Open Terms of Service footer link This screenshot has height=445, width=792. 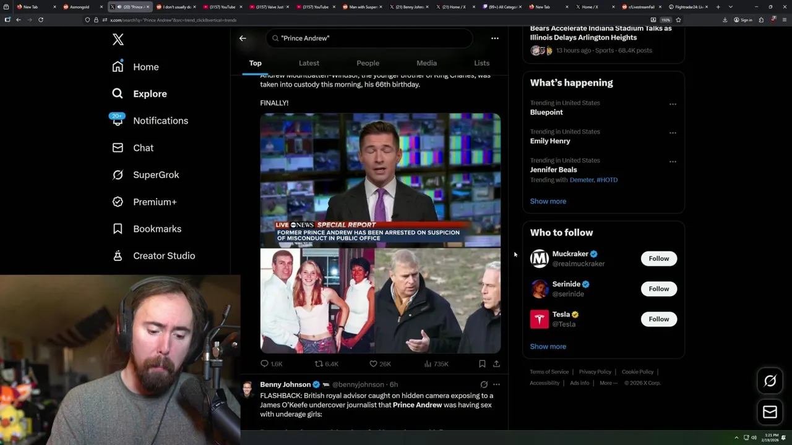(x=549, y=372)
